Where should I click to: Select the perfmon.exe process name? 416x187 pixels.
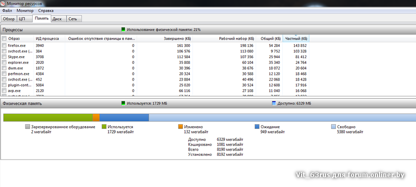click(x=19, y=74)
